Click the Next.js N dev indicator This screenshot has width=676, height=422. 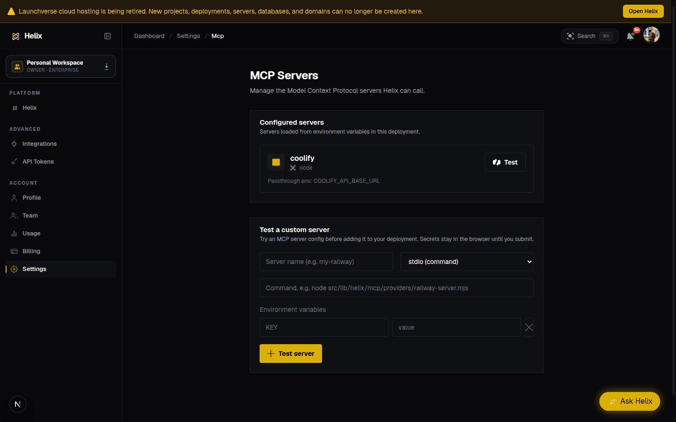18,404
